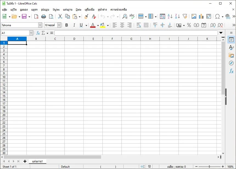
Task: Open the แฟ้ม (File) menu
Action: (4, 10)
